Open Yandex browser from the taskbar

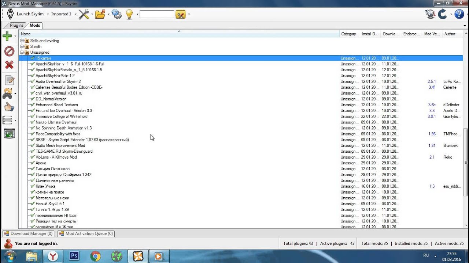click(53, 256)
